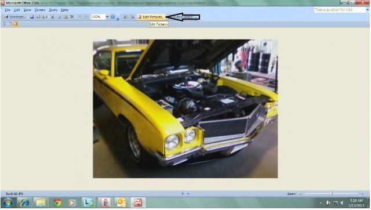Open Google Chrome from the taskbar
This screenshot has height=210, width=371.
click(x=57, y=202)
